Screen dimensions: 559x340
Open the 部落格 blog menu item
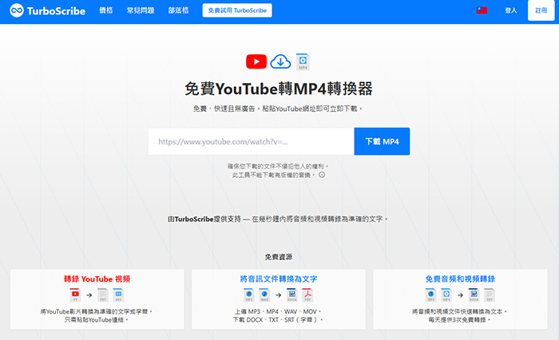pyautogui.click(x=178, y=10)
